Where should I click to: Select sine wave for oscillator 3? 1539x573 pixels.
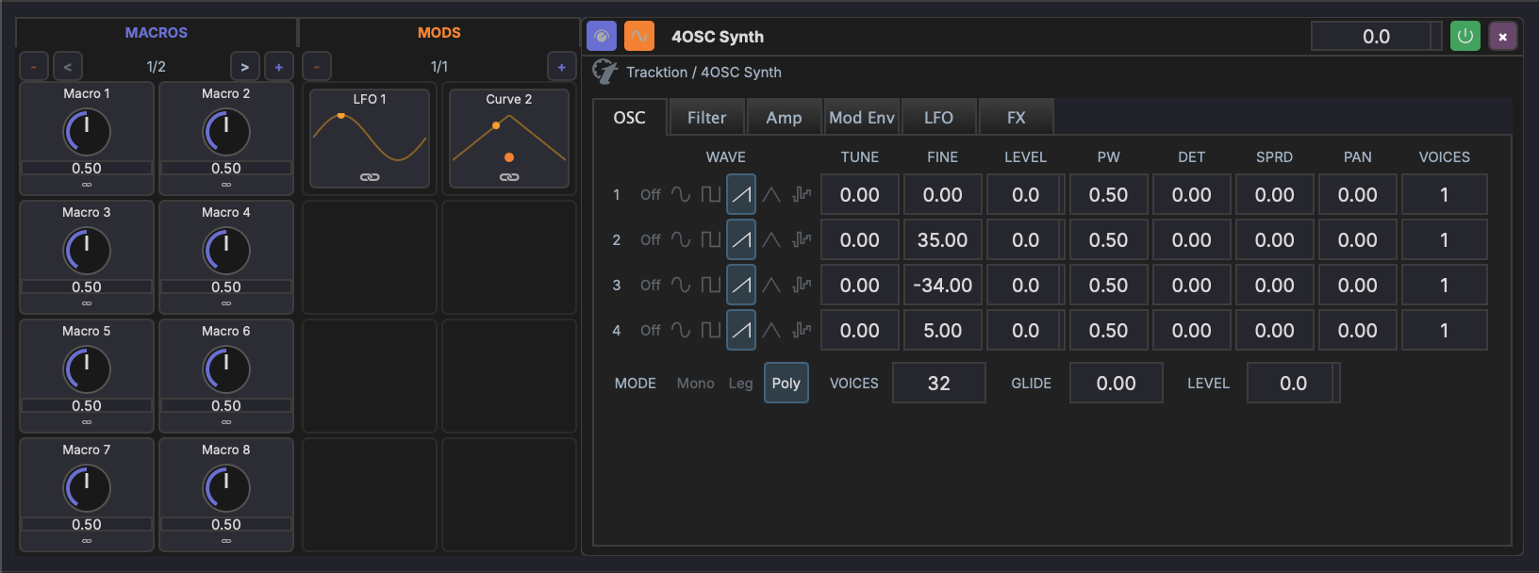(681, 286)
